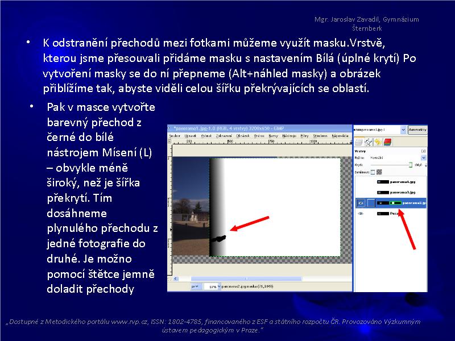
Task: Open the Obrázek menu
Action: click(242, 136)
